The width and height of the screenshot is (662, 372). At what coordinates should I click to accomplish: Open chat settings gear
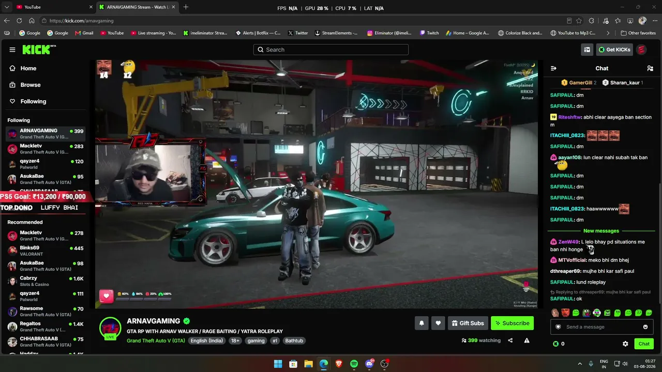625,344
